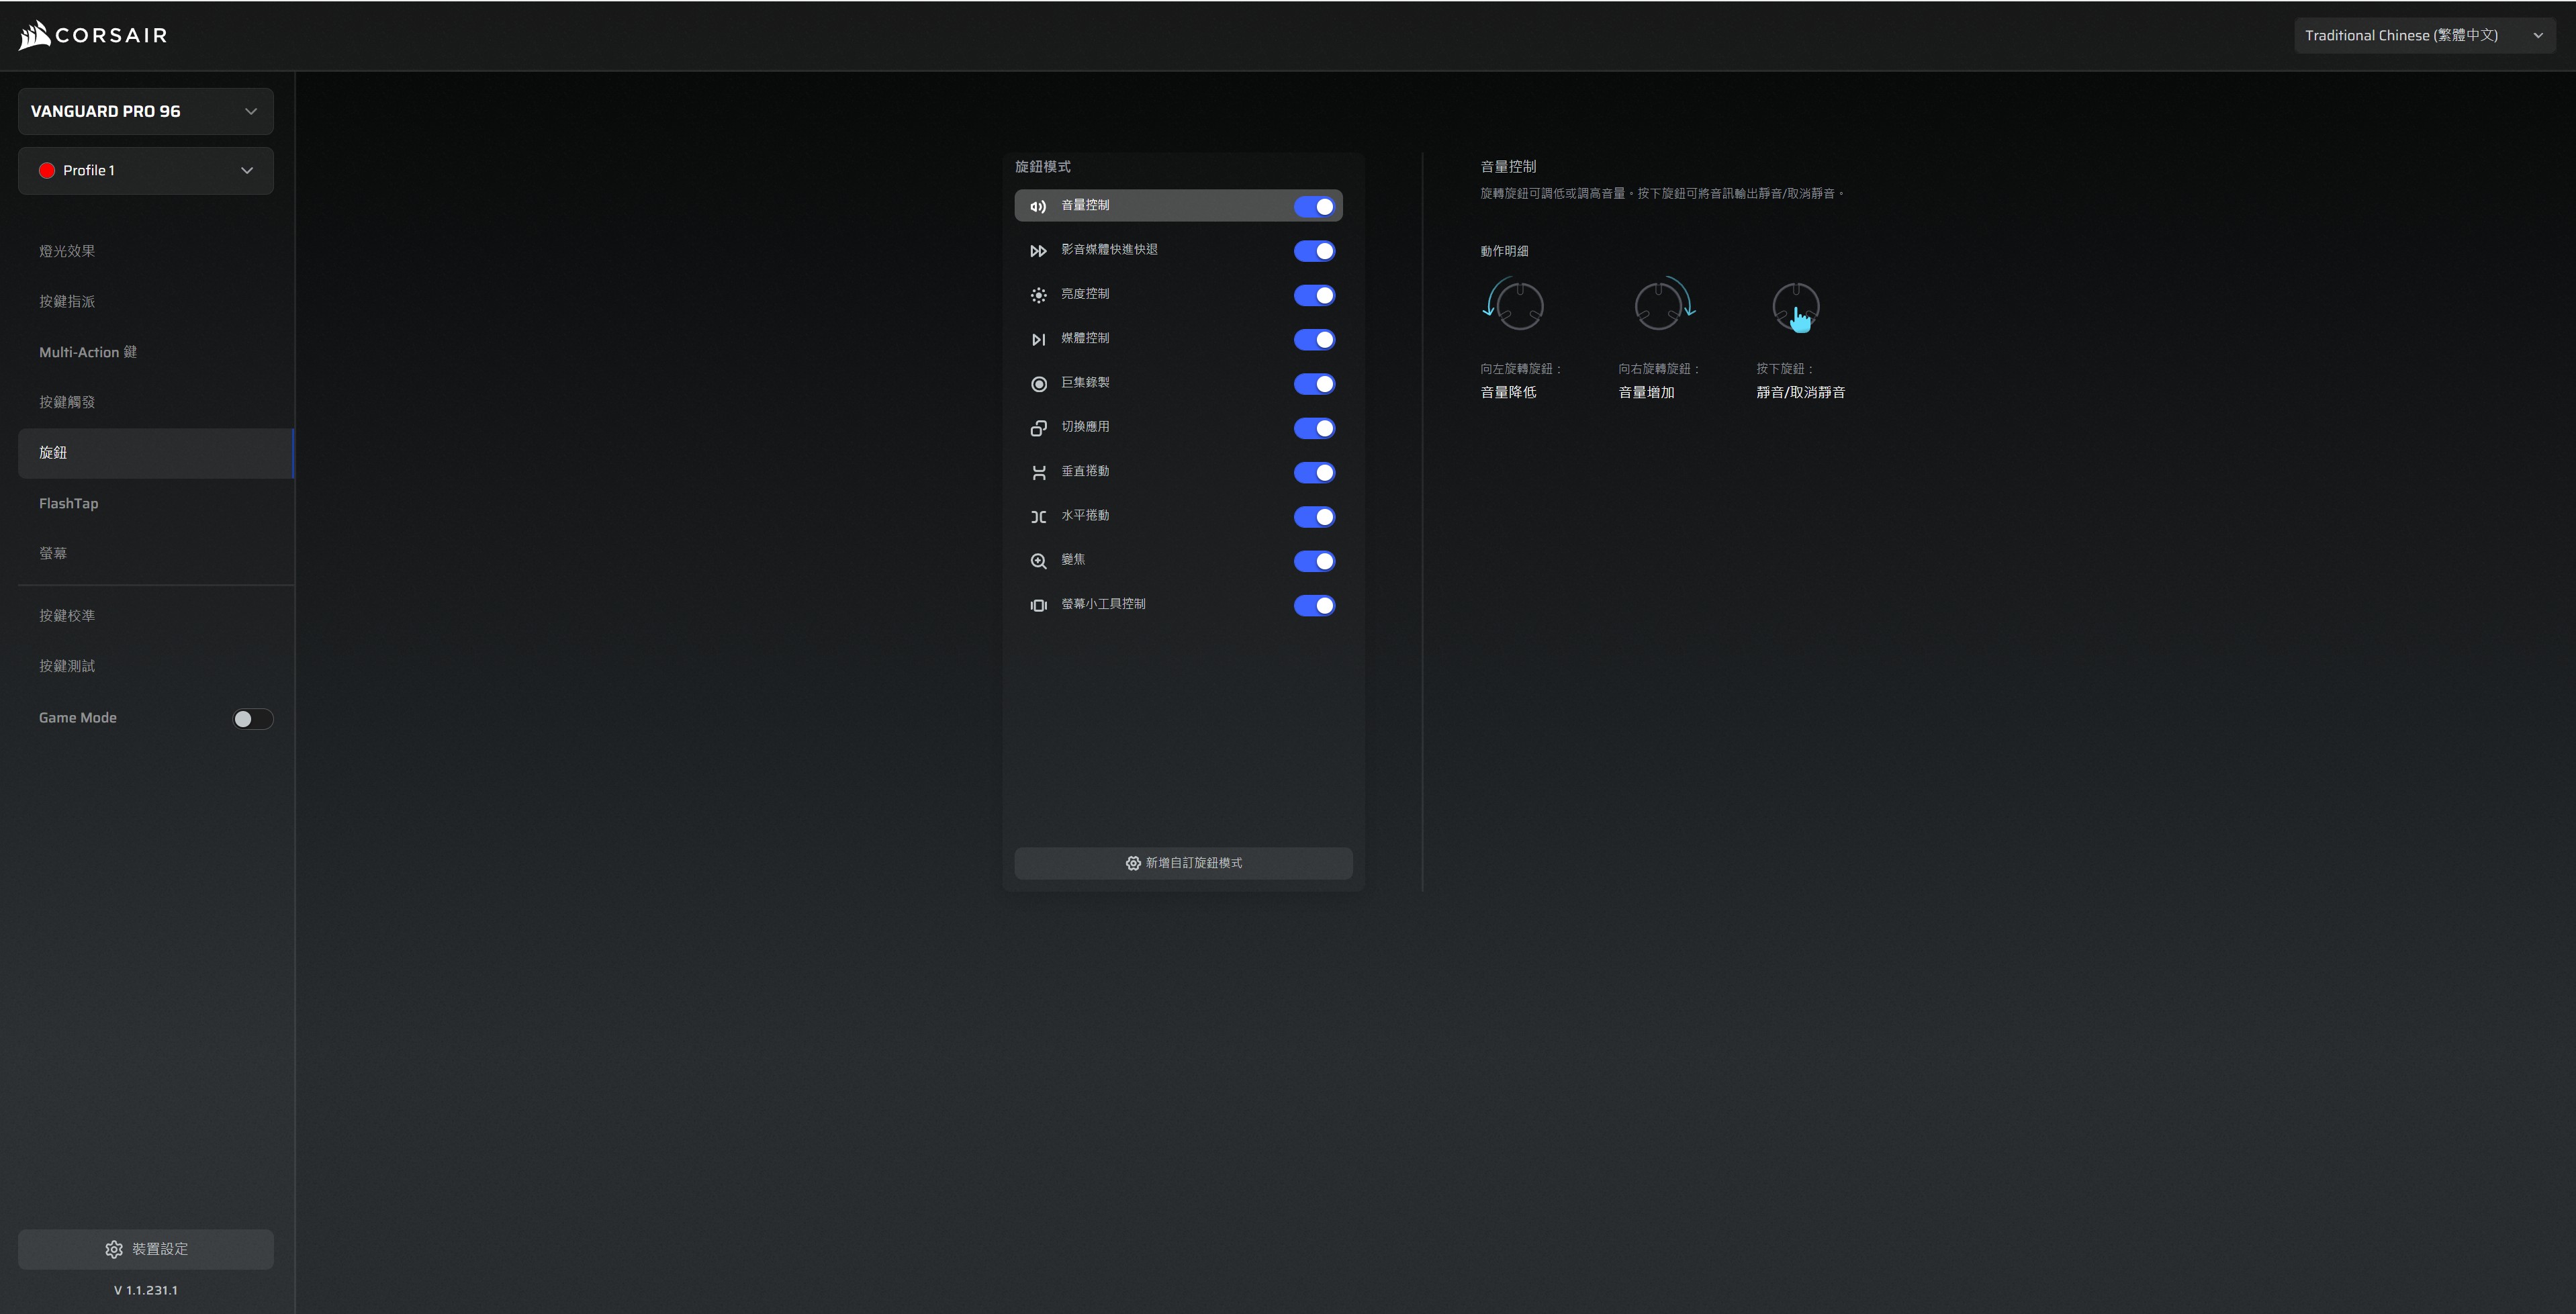Click the switch application icon
Image resolution: width=2576 pixels, height=1314 pixels.
coord(1038,428)
